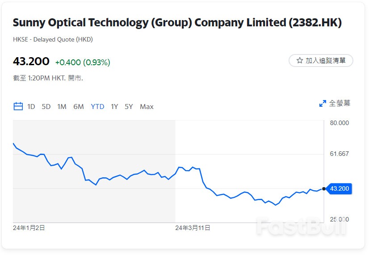The image size is (369, 255).
Task: Click the 61.667 y-axis price label
Action: tap(338, 154)
